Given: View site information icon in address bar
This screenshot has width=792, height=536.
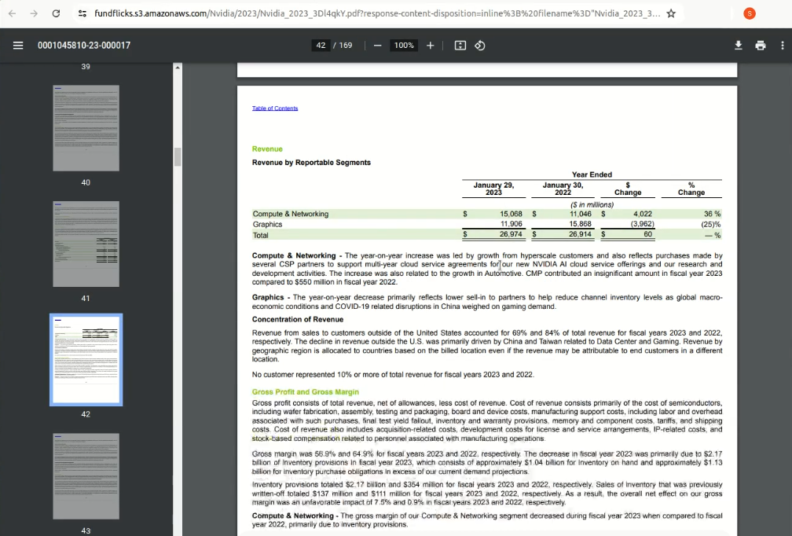Looking at the screenshot, I should (82, 13).
